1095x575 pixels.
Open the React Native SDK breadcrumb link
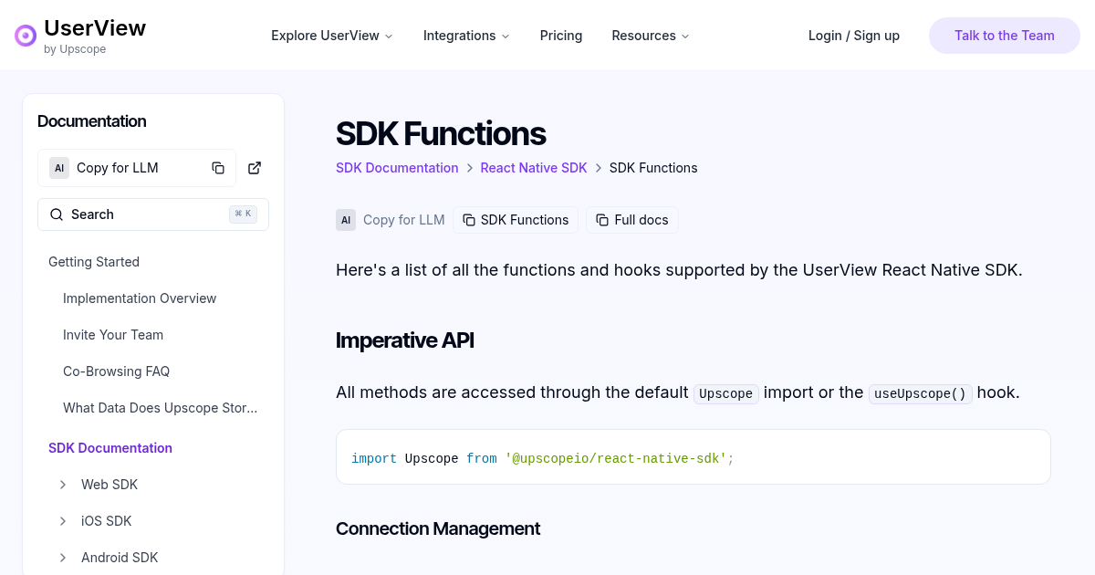534,168
